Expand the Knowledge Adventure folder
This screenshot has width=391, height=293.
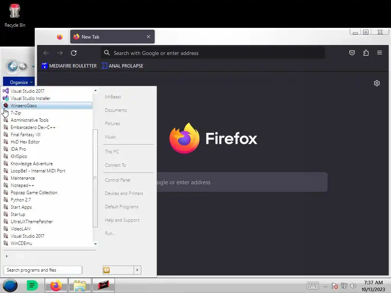click(47, 163)
